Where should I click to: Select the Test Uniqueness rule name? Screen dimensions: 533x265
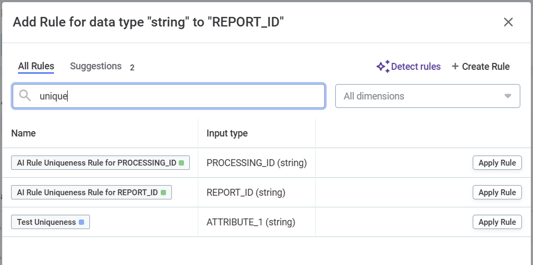[47, 222]
